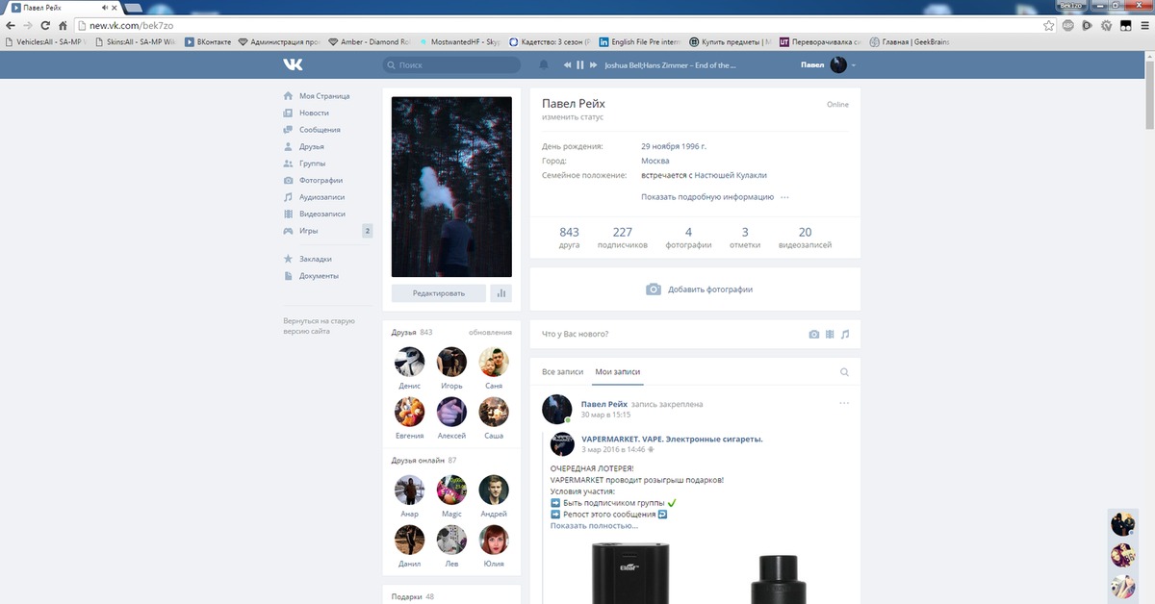Open the Моя Страница sidebar item
Image resolution: width=1155 pixels, height=604 pixels.
click(x=324, y=96)
